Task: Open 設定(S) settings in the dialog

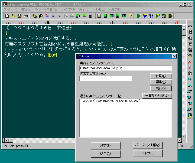Action: point(105,146)
